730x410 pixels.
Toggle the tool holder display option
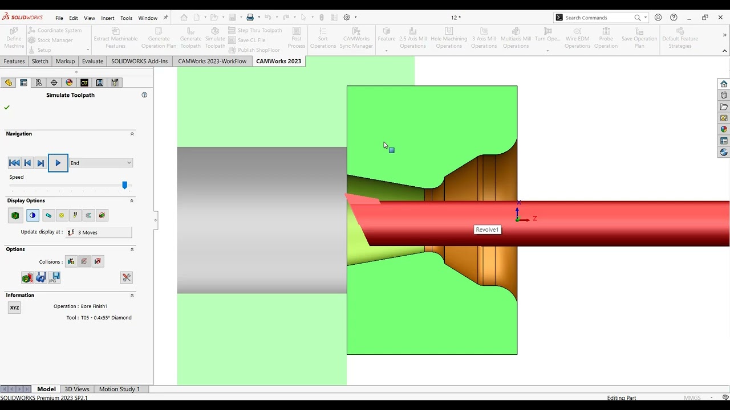[75, 215]
